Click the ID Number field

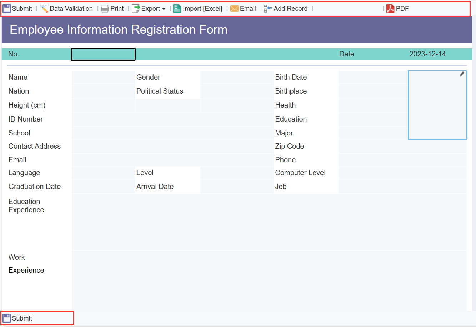(x=172, y=119)
